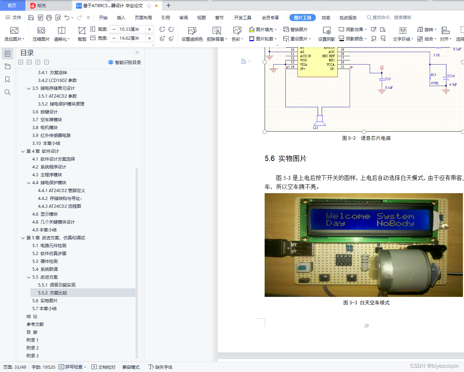The height and width of the screenshot is (372, 464).
Task: Switch to the 页面布局 ribbon tab
Action: point(143,18)
